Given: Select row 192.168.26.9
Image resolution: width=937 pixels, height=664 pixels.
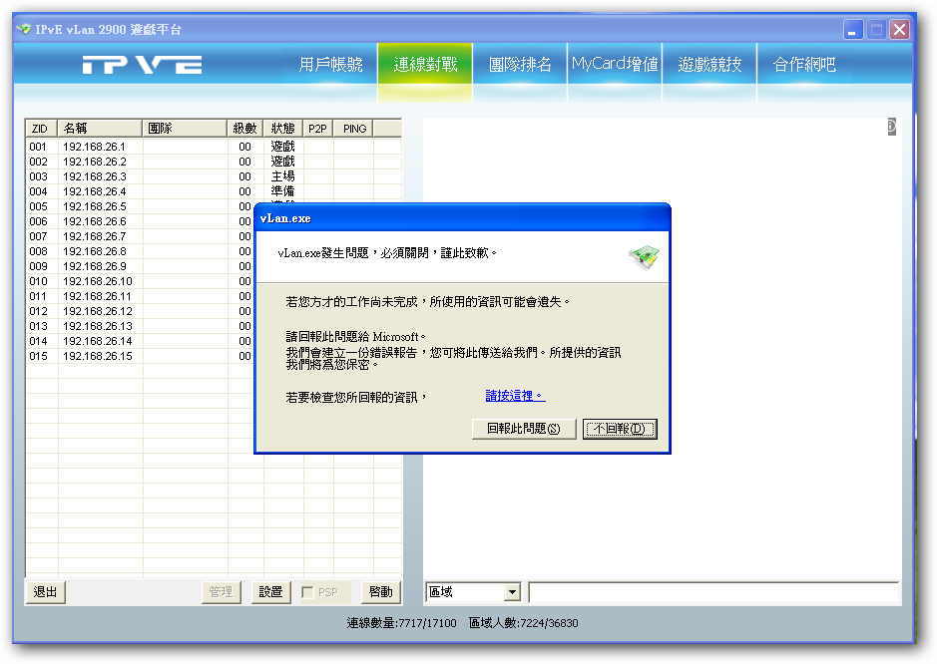Looking at the screenshot, I should coord(140,266).
